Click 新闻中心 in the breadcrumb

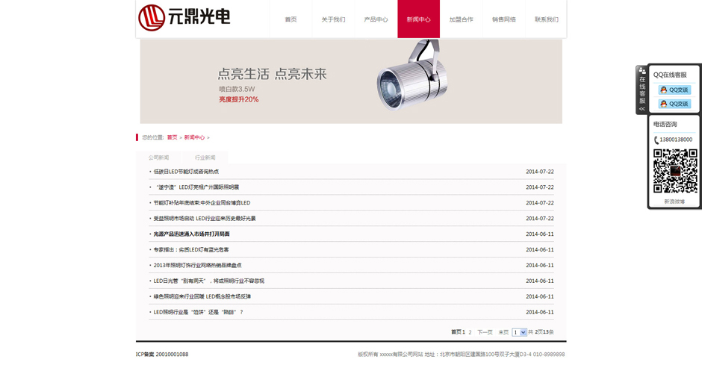(x=194, y=137)
